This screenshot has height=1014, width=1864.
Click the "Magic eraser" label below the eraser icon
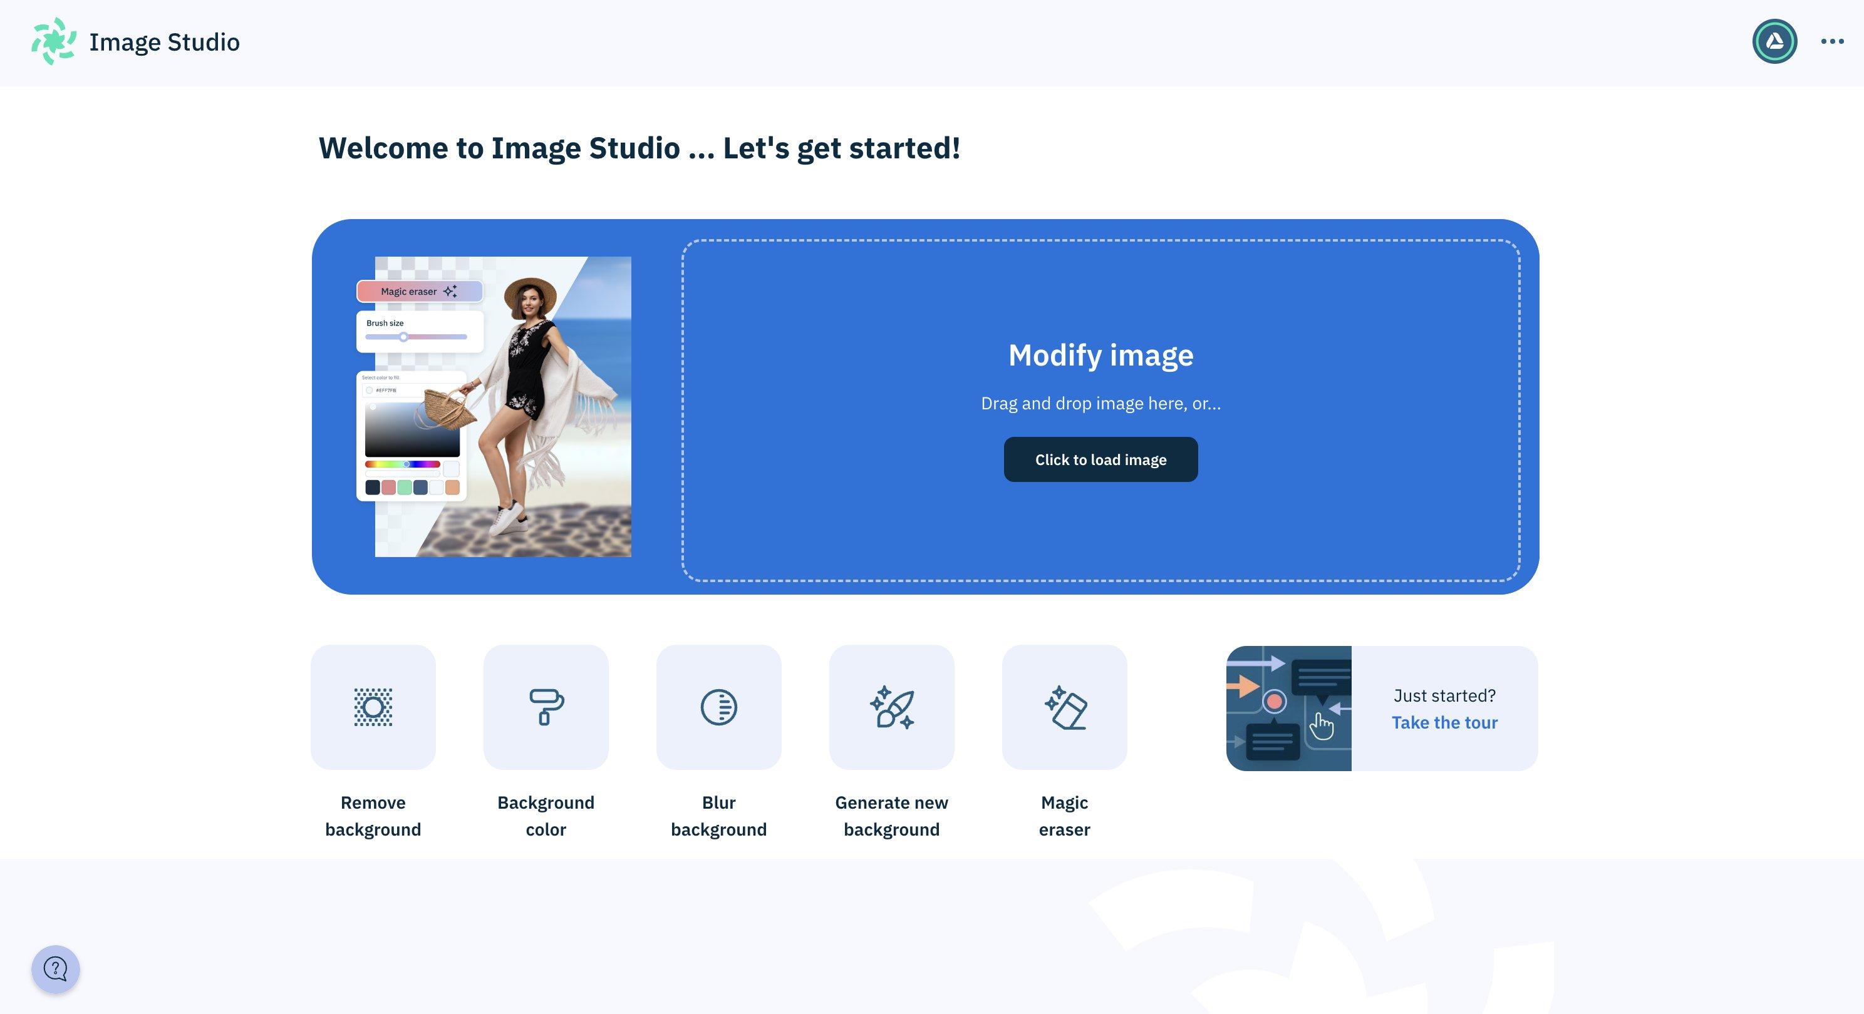click(1064, 816)
